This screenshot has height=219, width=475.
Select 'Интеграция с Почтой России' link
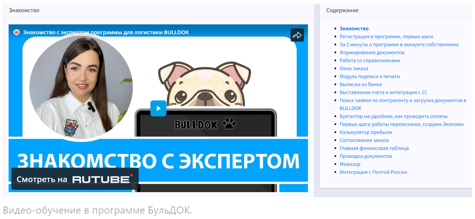coord(373,172)
